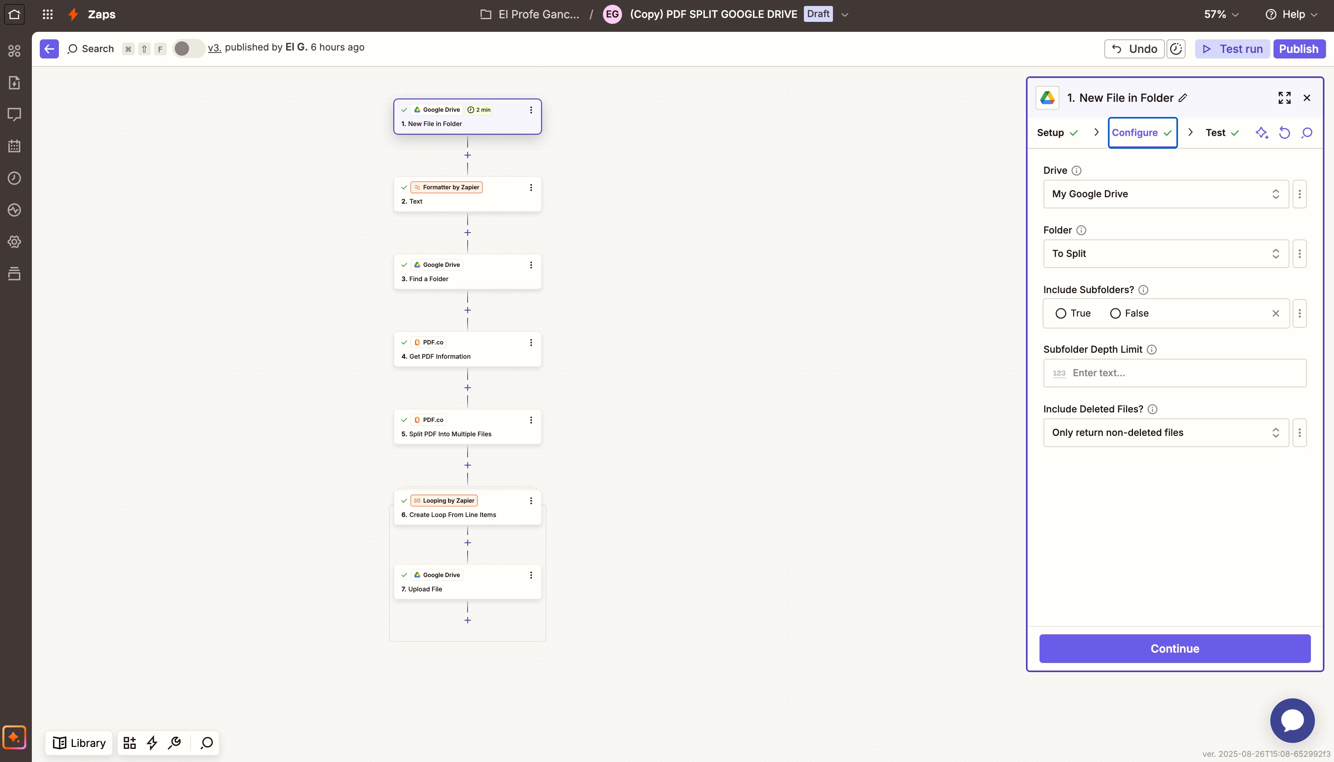Switch to the Setup tab
The width and height of the screenshot is (1334, 762).
[x=1057, y=133]
